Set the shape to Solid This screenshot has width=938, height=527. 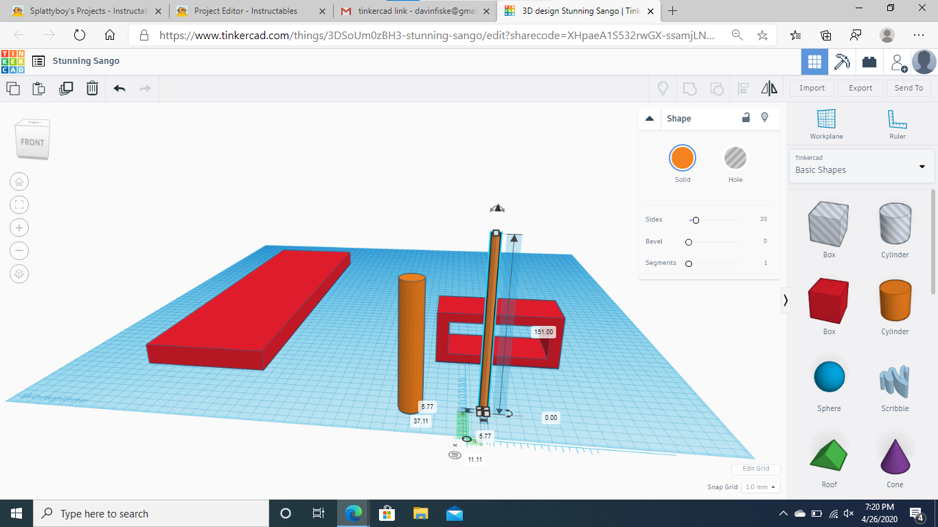(x=683, y=159)
